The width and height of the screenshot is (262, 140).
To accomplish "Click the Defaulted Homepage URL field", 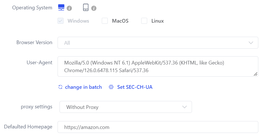I will pyautogui.click(x=158, y=127).
